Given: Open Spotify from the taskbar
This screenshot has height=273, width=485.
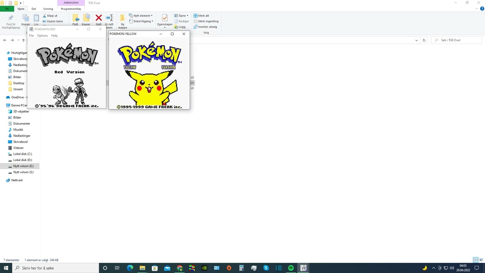Looking at the screenshot, I should [x=291, y=268].
